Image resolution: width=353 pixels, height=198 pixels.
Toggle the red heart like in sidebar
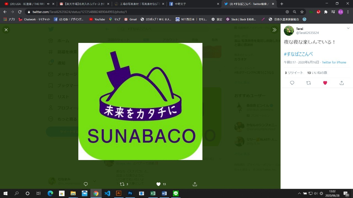(x=325, y=83)
